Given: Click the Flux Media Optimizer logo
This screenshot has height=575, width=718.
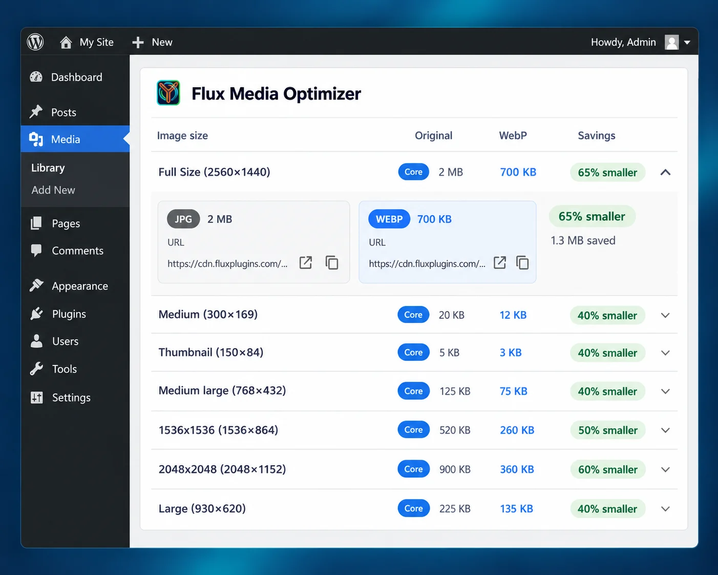Looking at the screenshot, I should [168, 93].
